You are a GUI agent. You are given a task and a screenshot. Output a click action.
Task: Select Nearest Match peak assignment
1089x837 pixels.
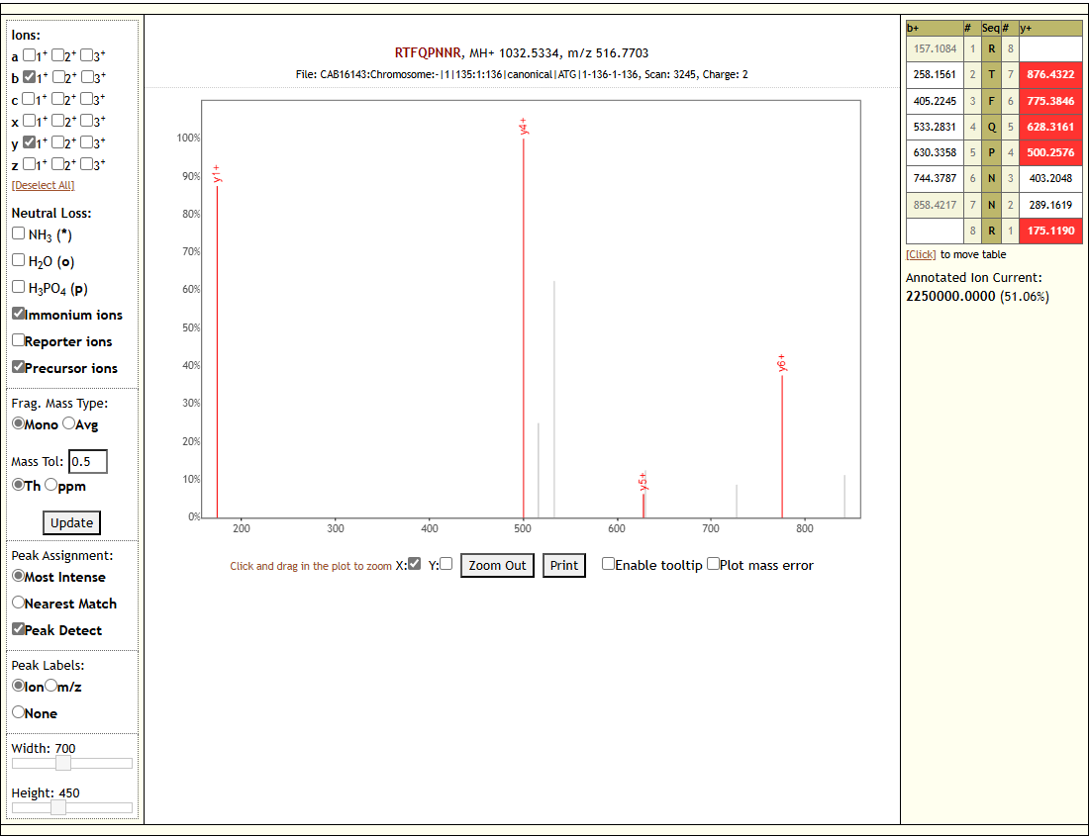click(x=19, y=603)
